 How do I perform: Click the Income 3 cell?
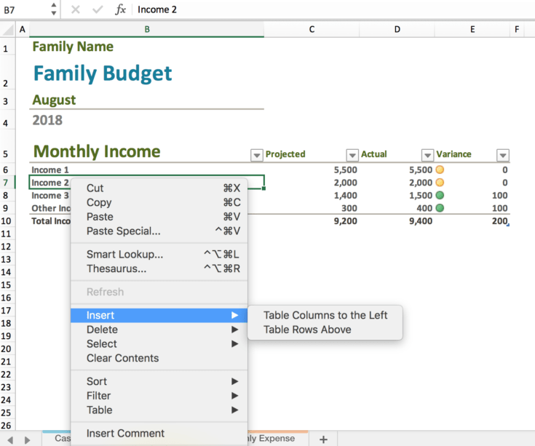[x=50, y=196]
